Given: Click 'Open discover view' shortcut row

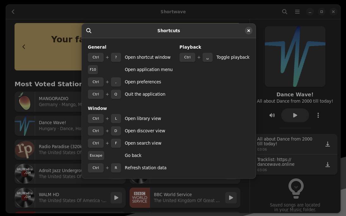Looking at the screenshot, I should pos(130,131).
